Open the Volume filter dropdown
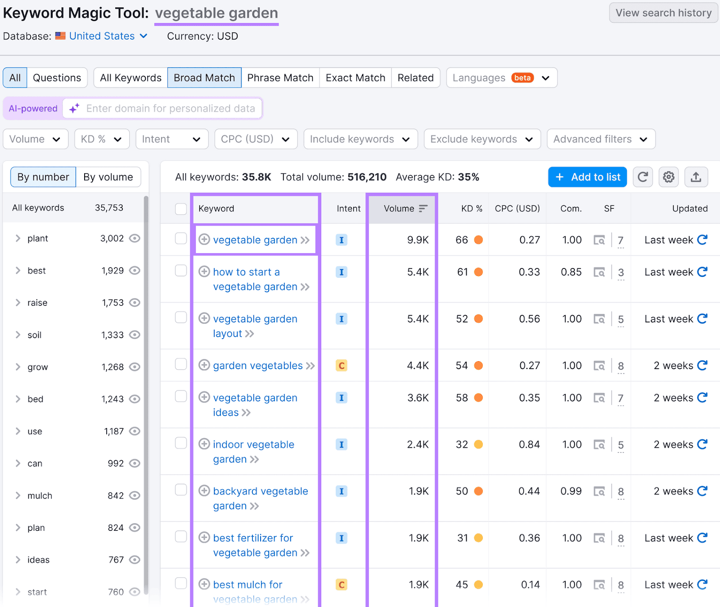This screenshot has height=607, width=720. point(35,139)
